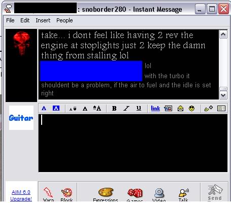Click the 'thing from stalling lol' text
231x203 pixels.
[85, 55]
